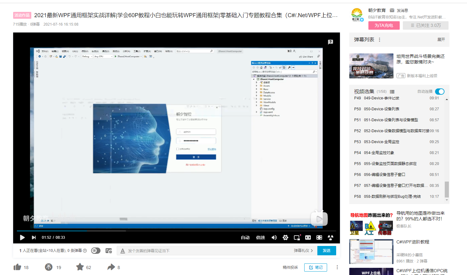This screenshot has width=467, height=275.
Task: Enter fullscreen mode
Action: point(319,237)
